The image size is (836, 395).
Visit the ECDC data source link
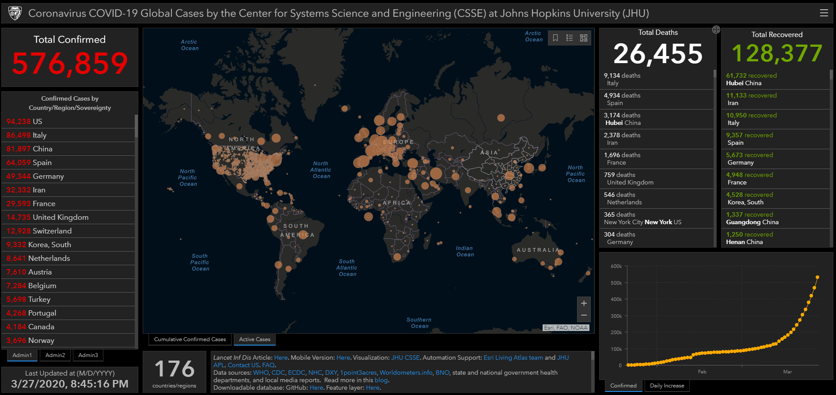point(296,372)
